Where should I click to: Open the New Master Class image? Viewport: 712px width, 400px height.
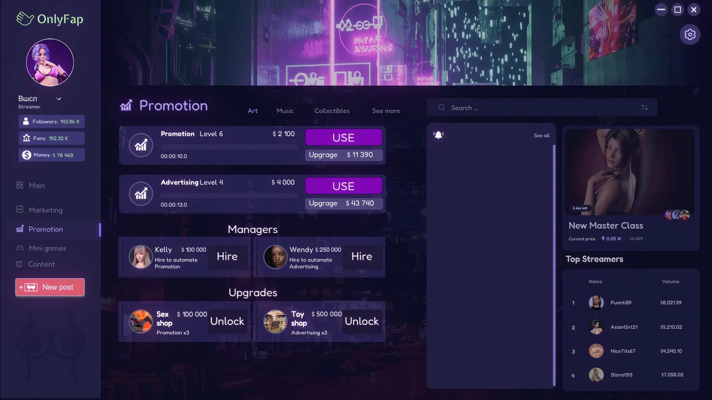tap(630, 172)
